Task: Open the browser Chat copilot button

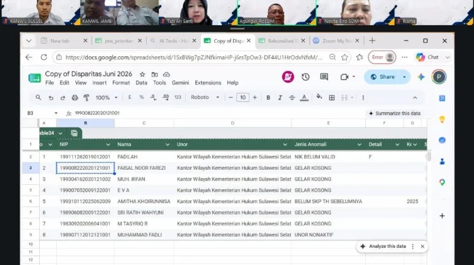Action: pyautogui.click(x=429, y=57)
